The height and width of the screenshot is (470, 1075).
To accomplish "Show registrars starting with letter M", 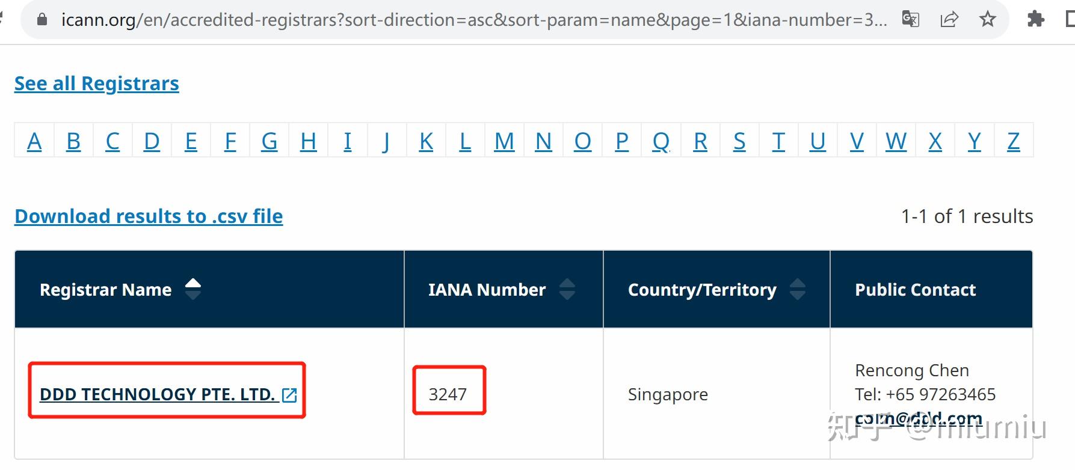I will click(x=504, y=141).
